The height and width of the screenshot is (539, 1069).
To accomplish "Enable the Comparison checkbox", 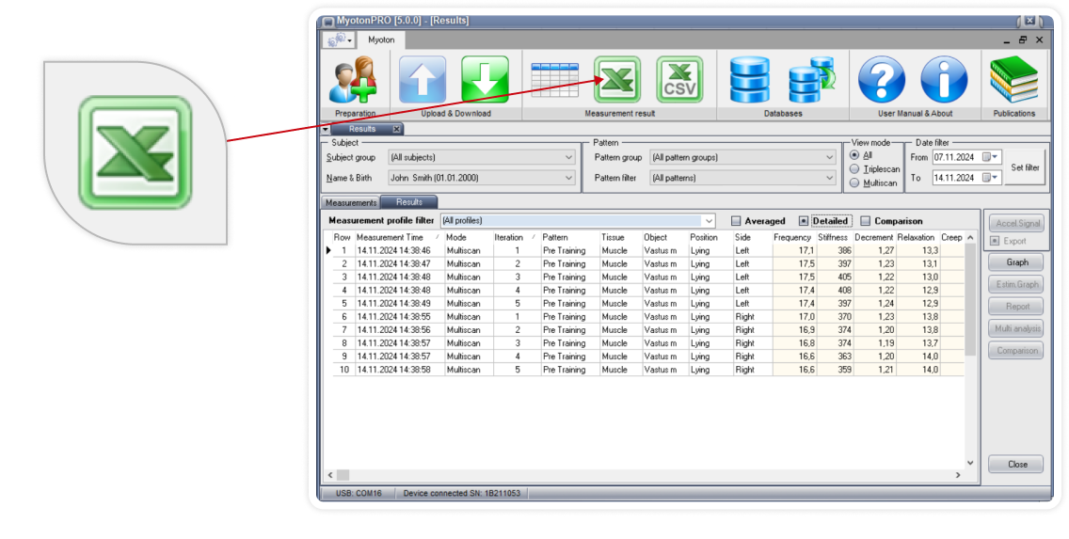I will click(x=865, y=221).
